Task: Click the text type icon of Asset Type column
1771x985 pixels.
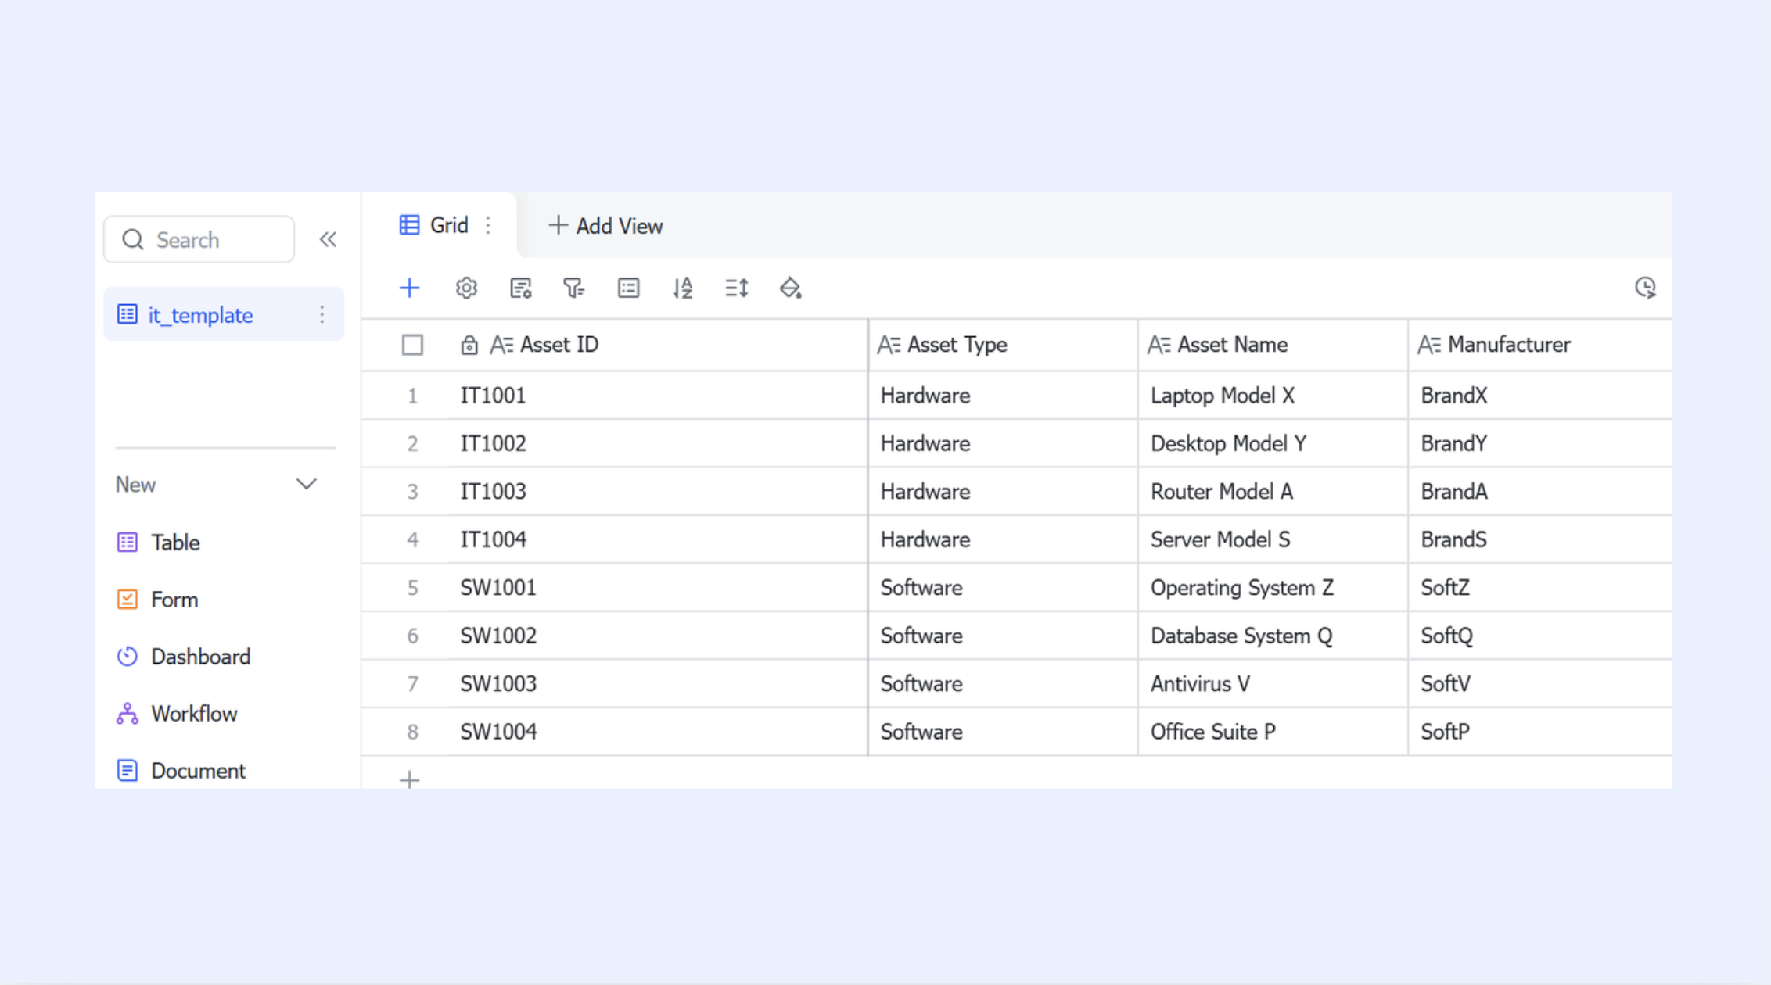Action: click(889, 345)
